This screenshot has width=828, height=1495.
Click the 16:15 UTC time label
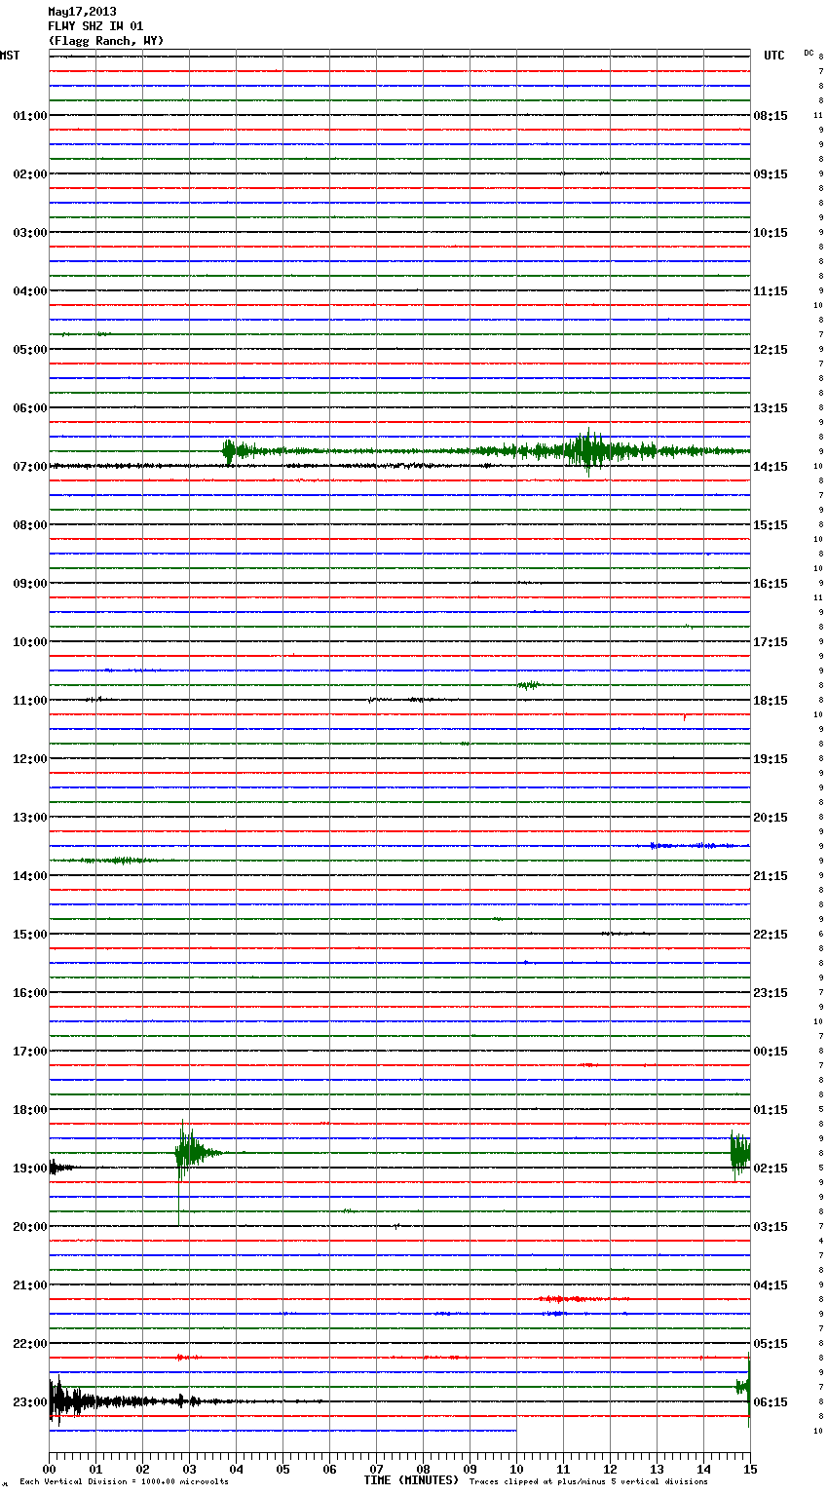click(x=771, y=584)
